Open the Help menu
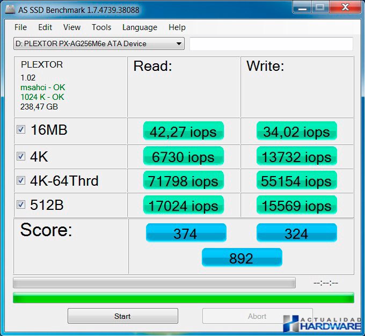 click(x=177, y=27)
